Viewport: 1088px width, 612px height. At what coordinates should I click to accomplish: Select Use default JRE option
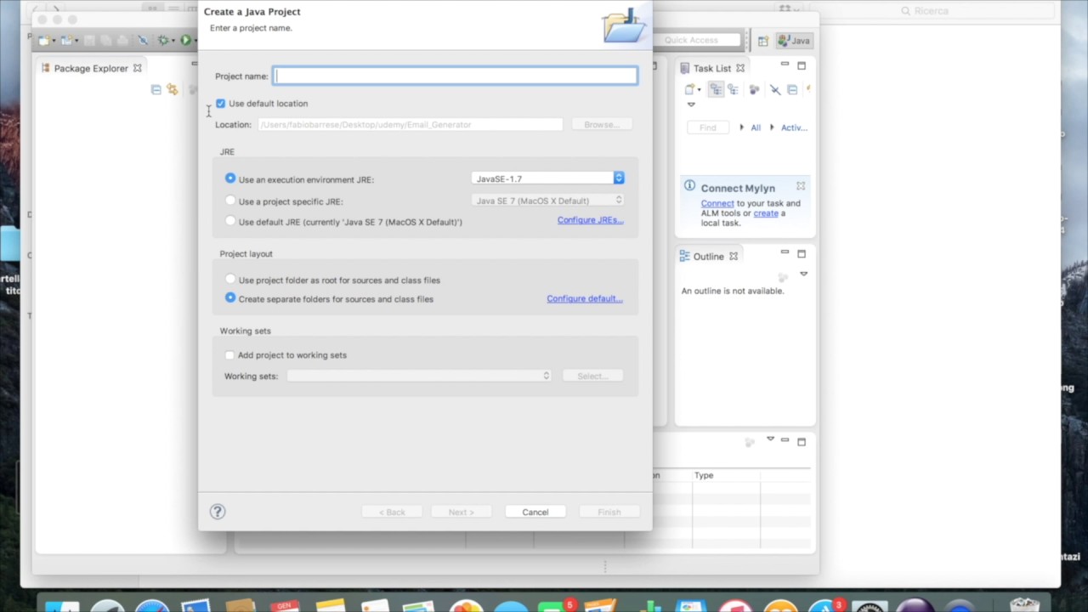230,221
